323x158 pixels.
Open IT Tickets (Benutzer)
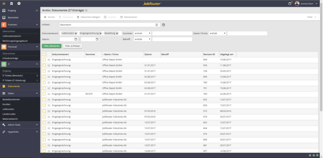coord(13,76)
